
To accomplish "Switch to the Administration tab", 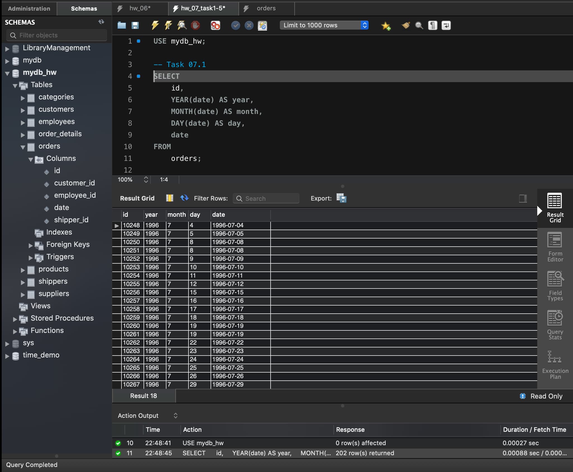I will (x=29, y=8).
